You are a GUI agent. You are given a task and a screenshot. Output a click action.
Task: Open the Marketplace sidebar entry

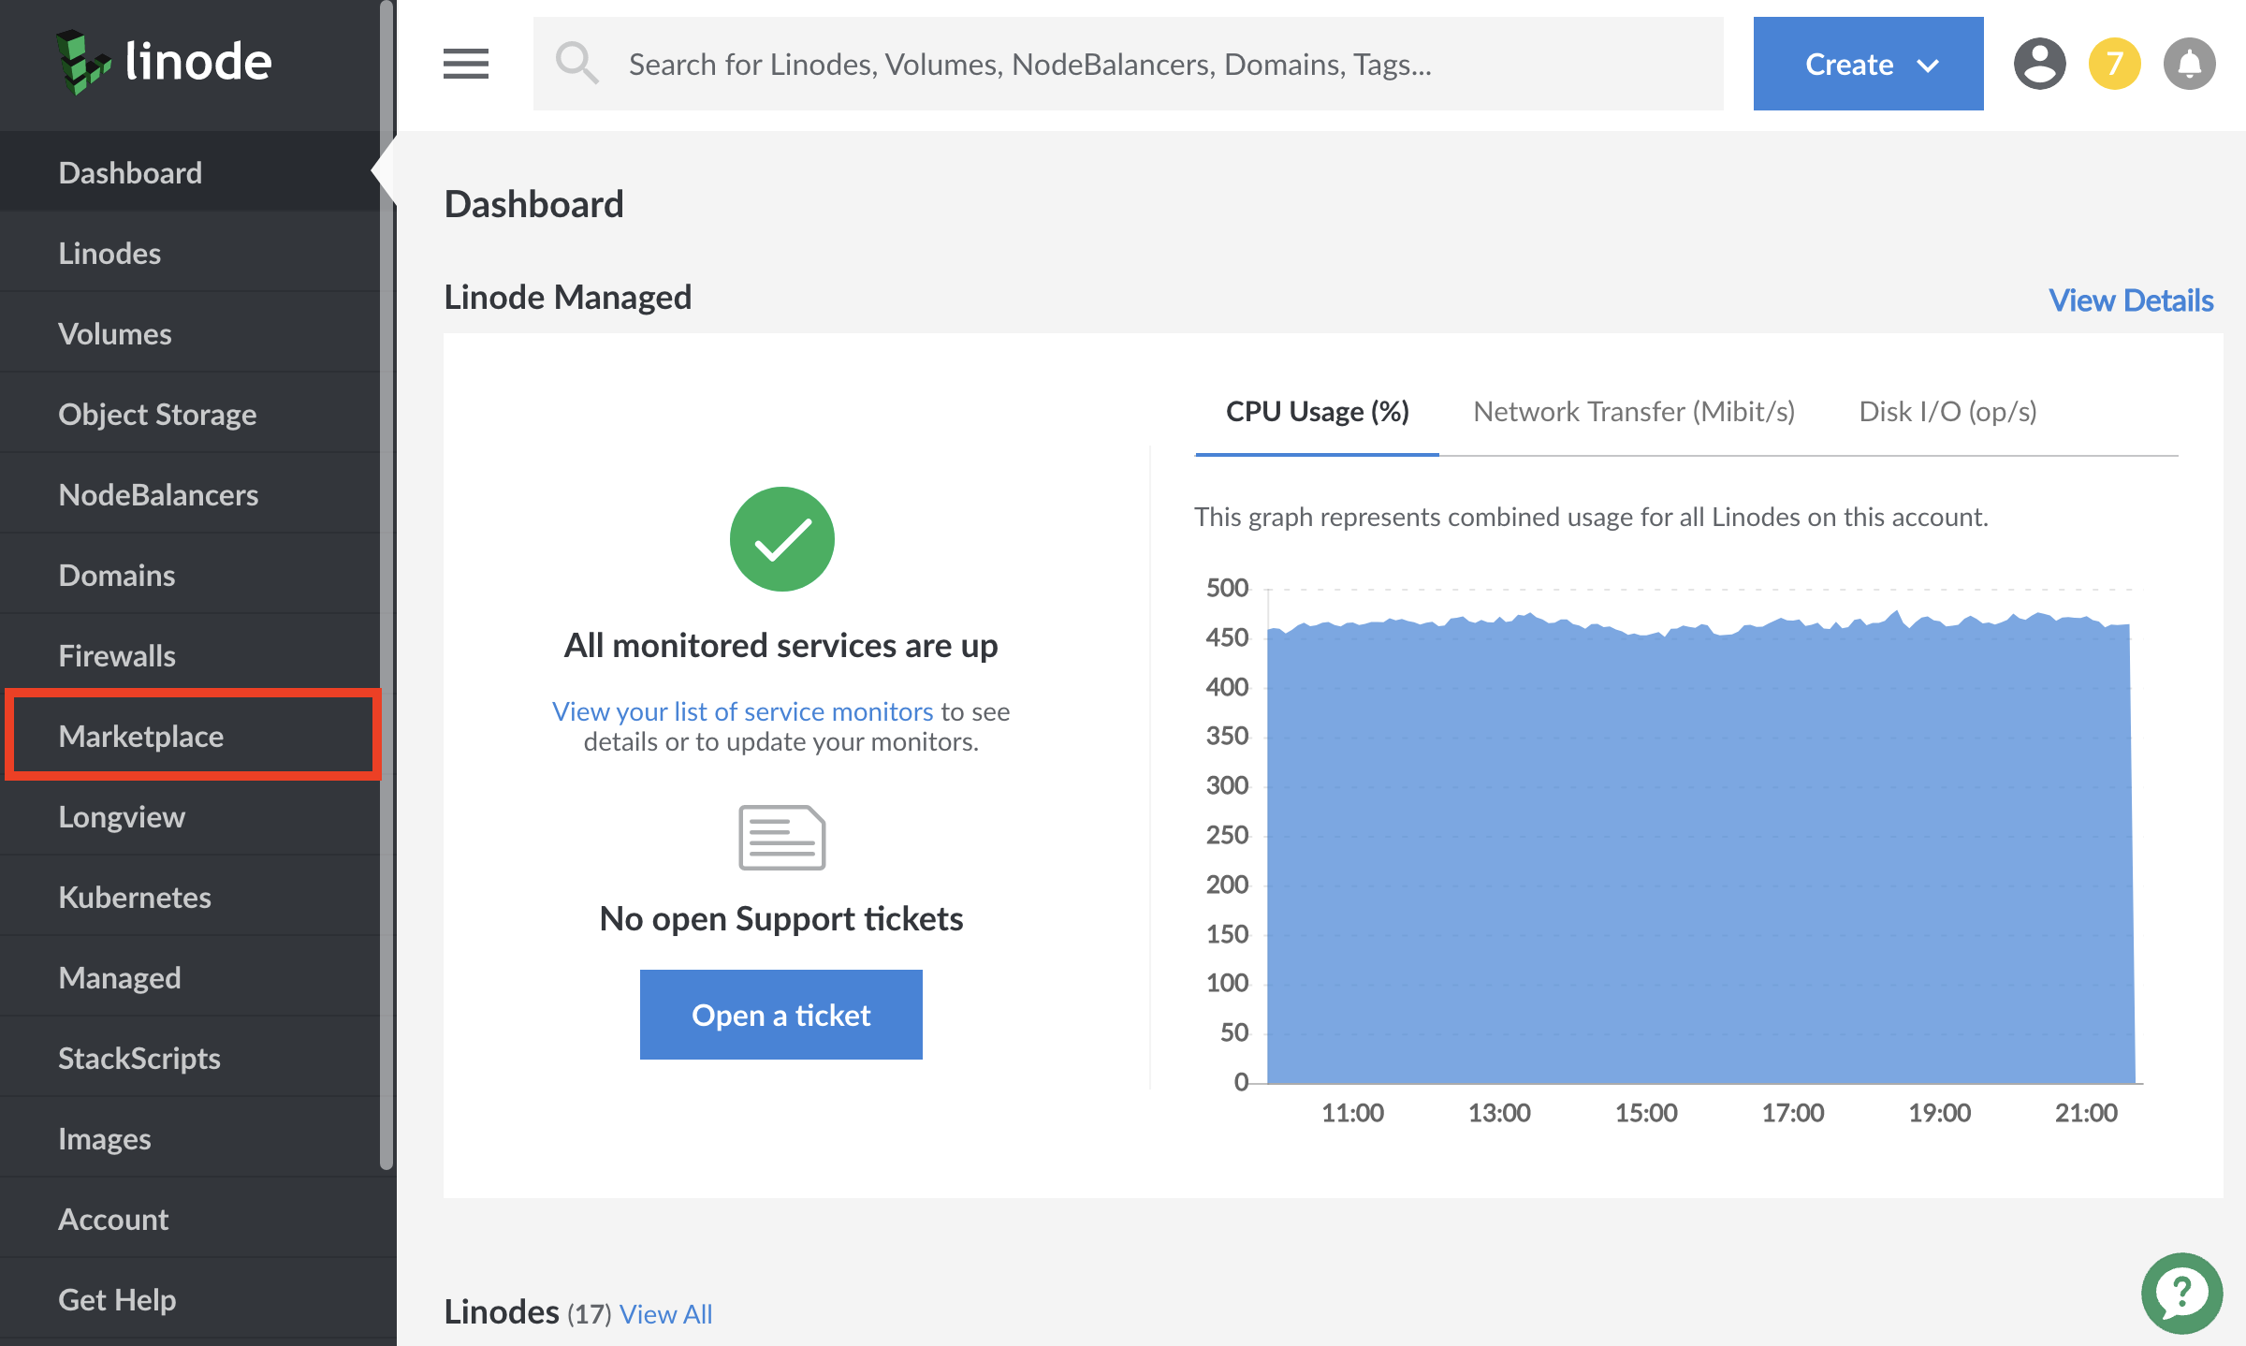[141, 736]
